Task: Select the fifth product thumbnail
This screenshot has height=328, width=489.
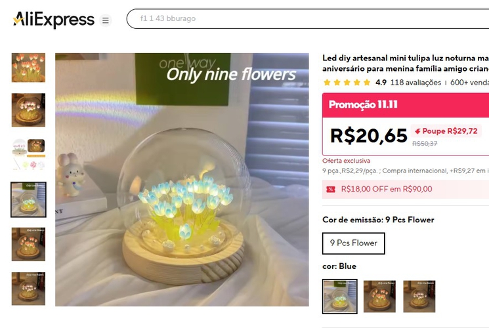Action: [28, 244]
